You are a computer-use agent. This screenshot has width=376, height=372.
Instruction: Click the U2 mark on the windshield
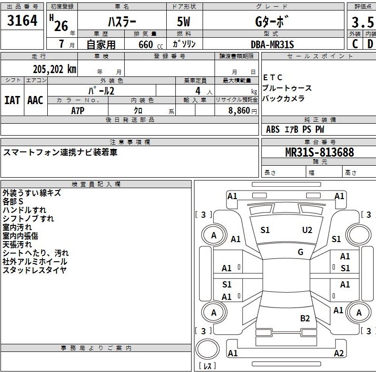point(307,230)
